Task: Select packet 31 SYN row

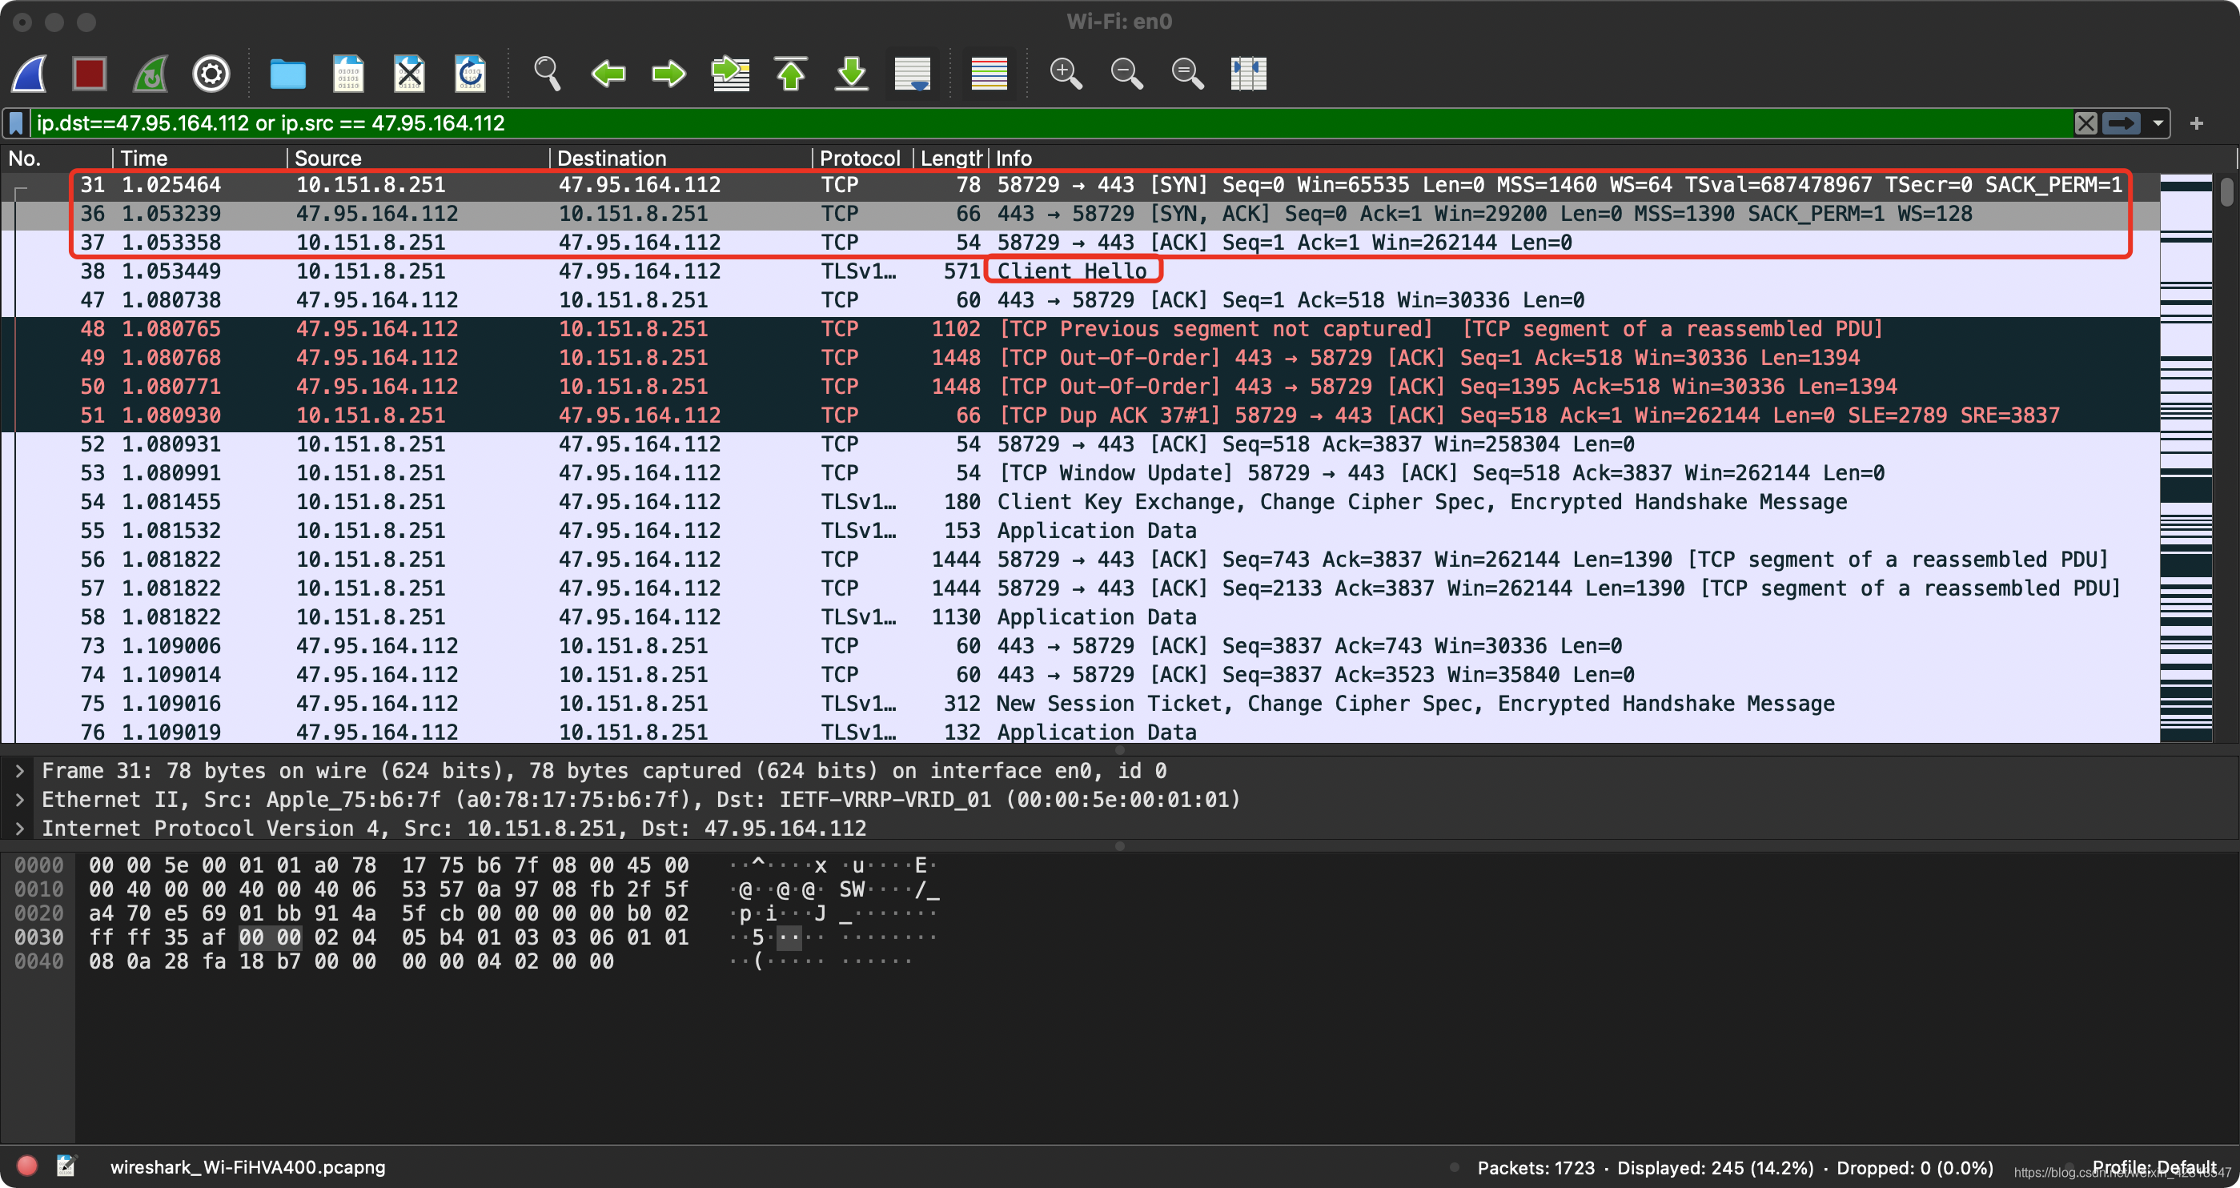Action: click(1080, 185)
